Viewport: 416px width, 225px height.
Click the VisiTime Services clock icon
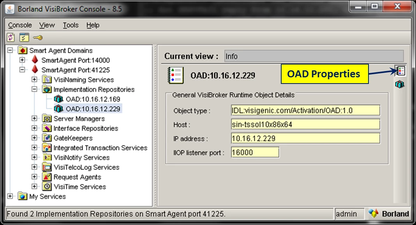[x=47, y=187]
